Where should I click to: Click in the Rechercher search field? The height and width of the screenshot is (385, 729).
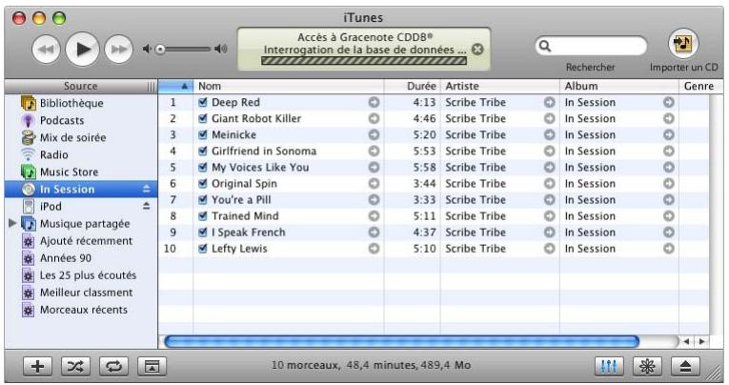coord(591,46)
